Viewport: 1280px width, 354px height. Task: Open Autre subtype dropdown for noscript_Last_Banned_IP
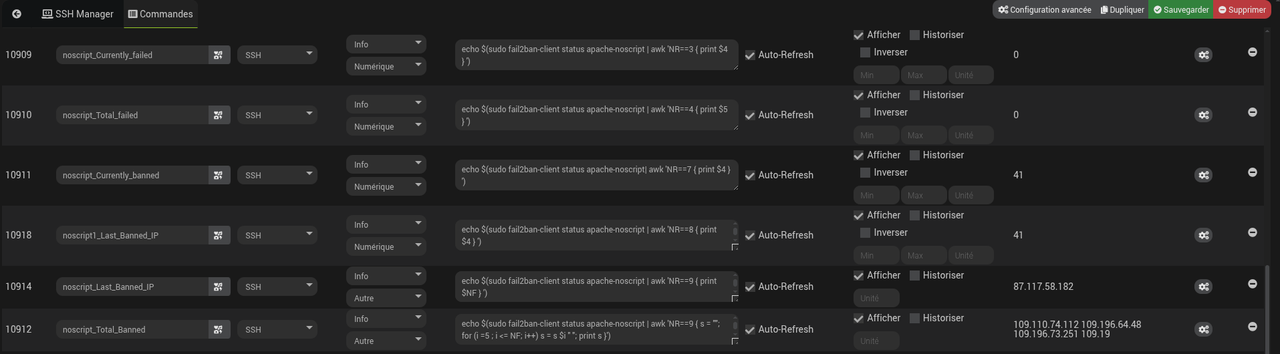tap(386, 298)
